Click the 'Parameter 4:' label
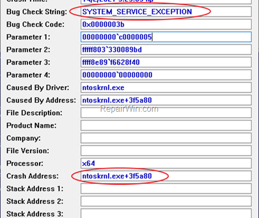Screen dimensions: 259x218 pos(28,75)
